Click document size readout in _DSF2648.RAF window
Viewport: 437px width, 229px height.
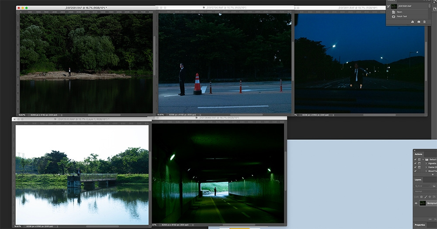click(x=174, y=225)
